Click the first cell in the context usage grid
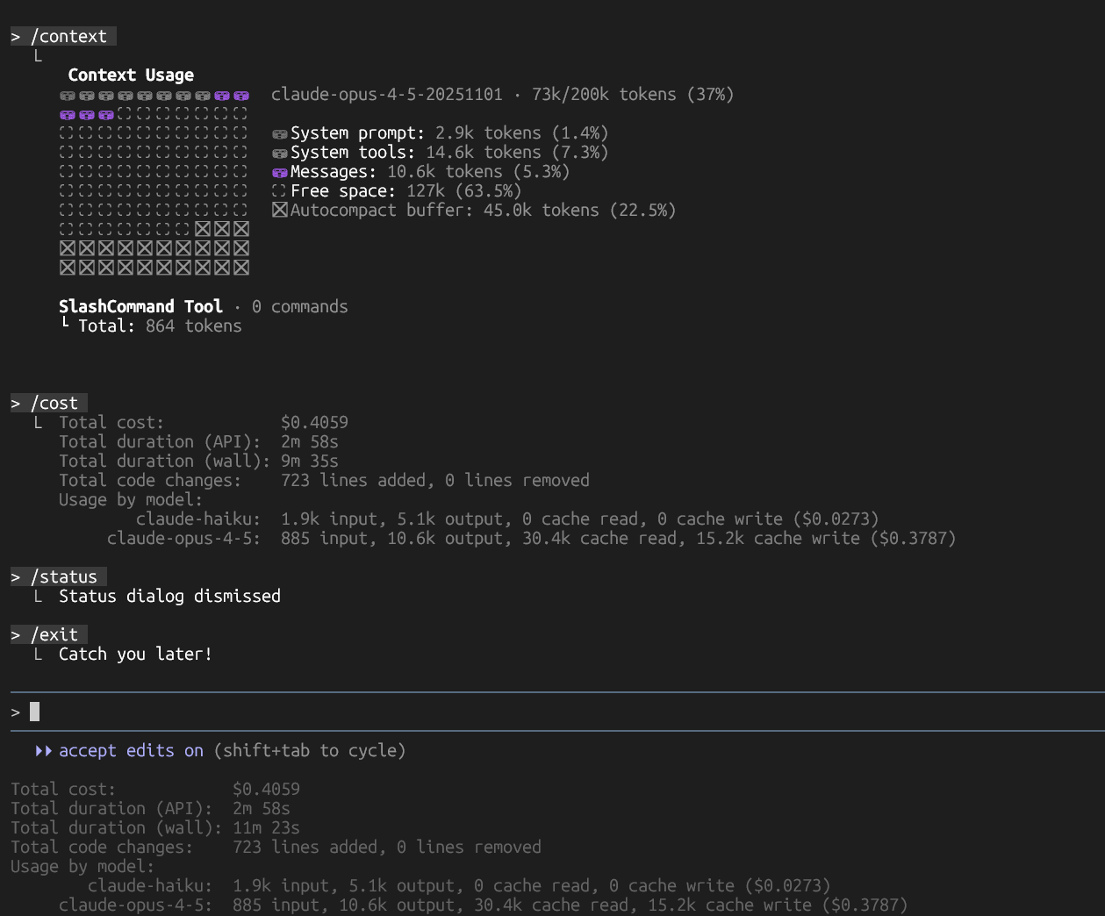Image resolution: width=1105 pixels, height=916 pixels. 67,96
